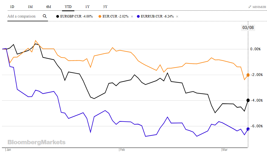
Task: Click the orange EUR legend dot
Action: point(101,16)
